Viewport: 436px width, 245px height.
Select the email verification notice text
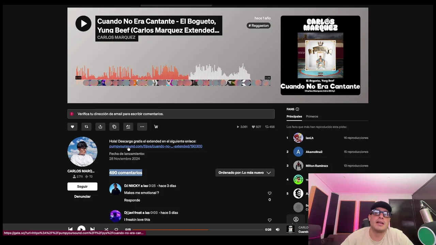click(121, 114)
